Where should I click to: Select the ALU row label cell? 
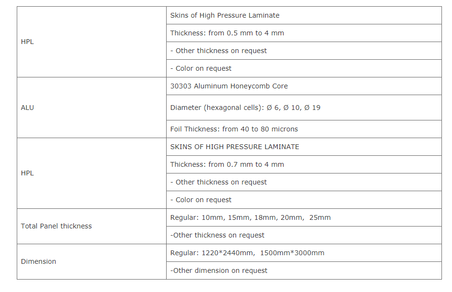click(91, 108)
